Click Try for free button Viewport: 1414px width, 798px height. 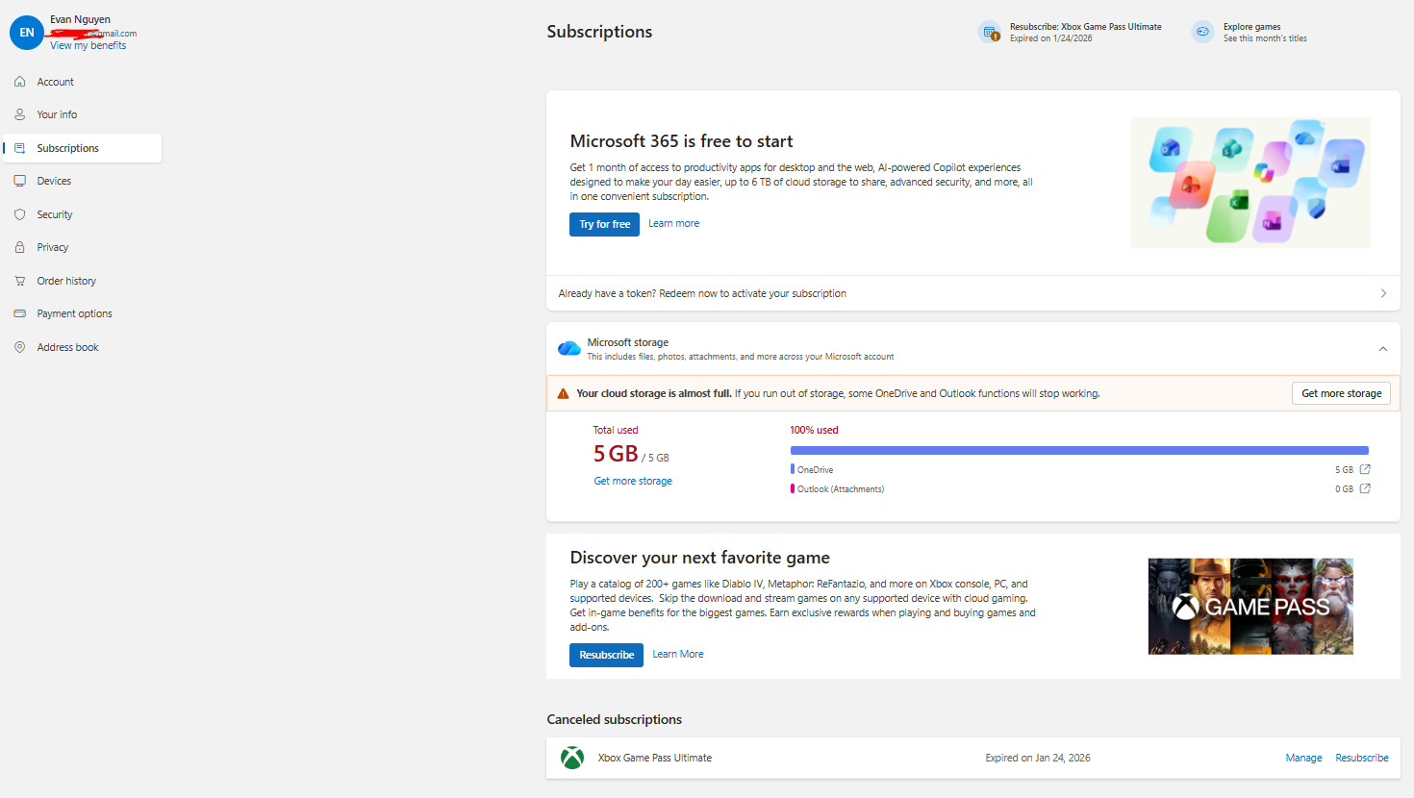(x=604, y=224)
